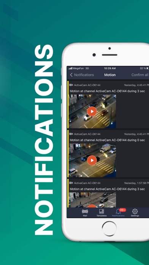Play the 1:57:58 PM motion video
Screen dimensions: 149x265
point(92,206)
